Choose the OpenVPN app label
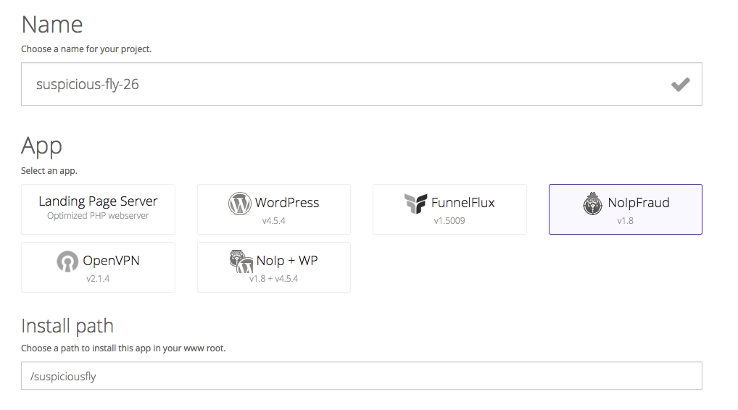738x410 pixels. [111, 261]
